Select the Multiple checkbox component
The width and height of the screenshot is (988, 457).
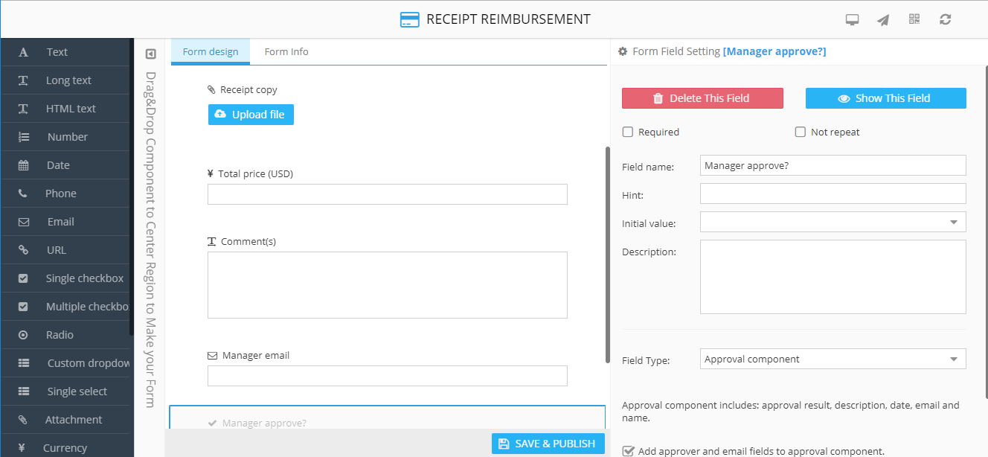pos(65,307)
